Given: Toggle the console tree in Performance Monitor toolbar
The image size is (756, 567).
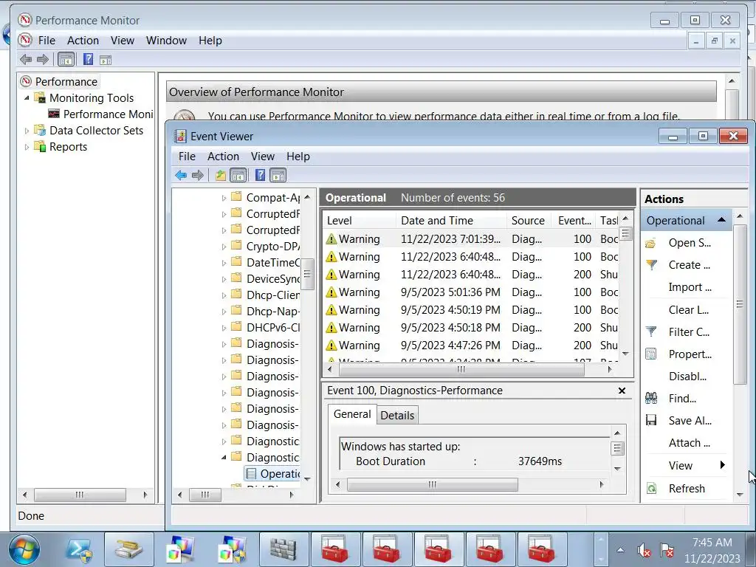Looking at the screenshot, I should [66, 59].
